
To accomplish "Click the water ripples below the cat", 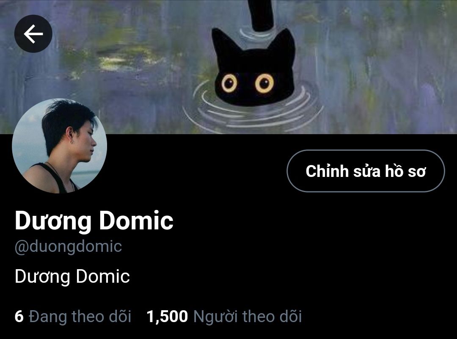I will tap(253, 114).
